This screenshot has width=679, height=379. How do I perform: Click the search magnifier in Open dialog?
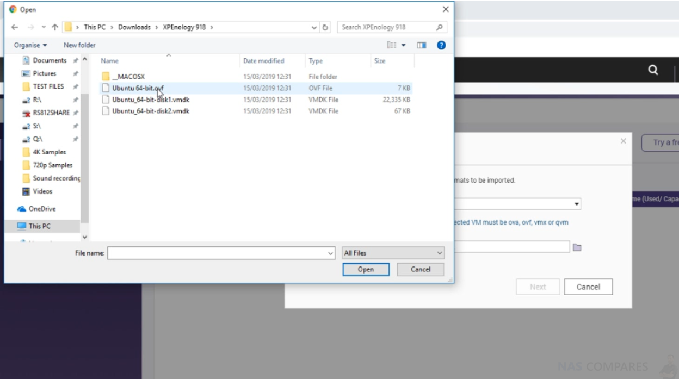tap(440, 27)
